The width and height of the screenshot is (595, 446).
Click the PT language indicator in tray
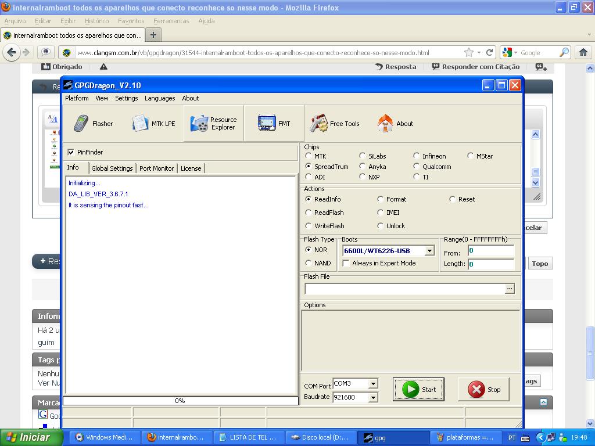(512, 438)
